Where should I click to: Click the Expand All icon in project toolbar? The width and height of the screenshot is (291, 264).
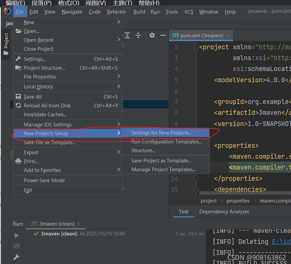pyautogui.click(x=127, y=35)
